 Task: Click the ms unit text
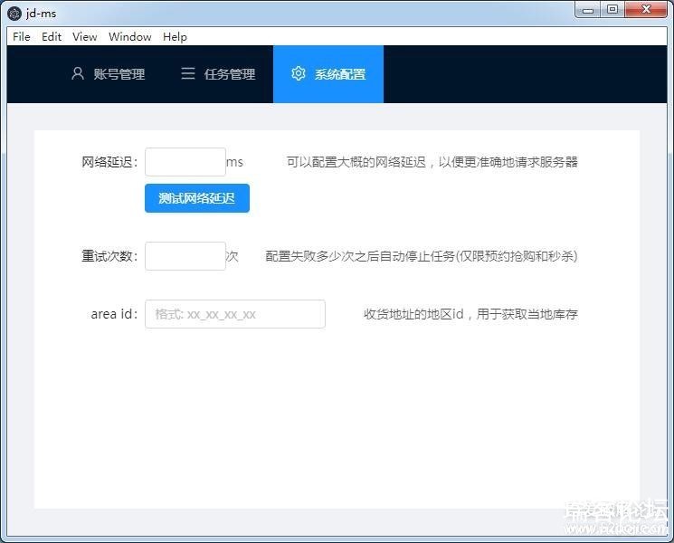234,162
